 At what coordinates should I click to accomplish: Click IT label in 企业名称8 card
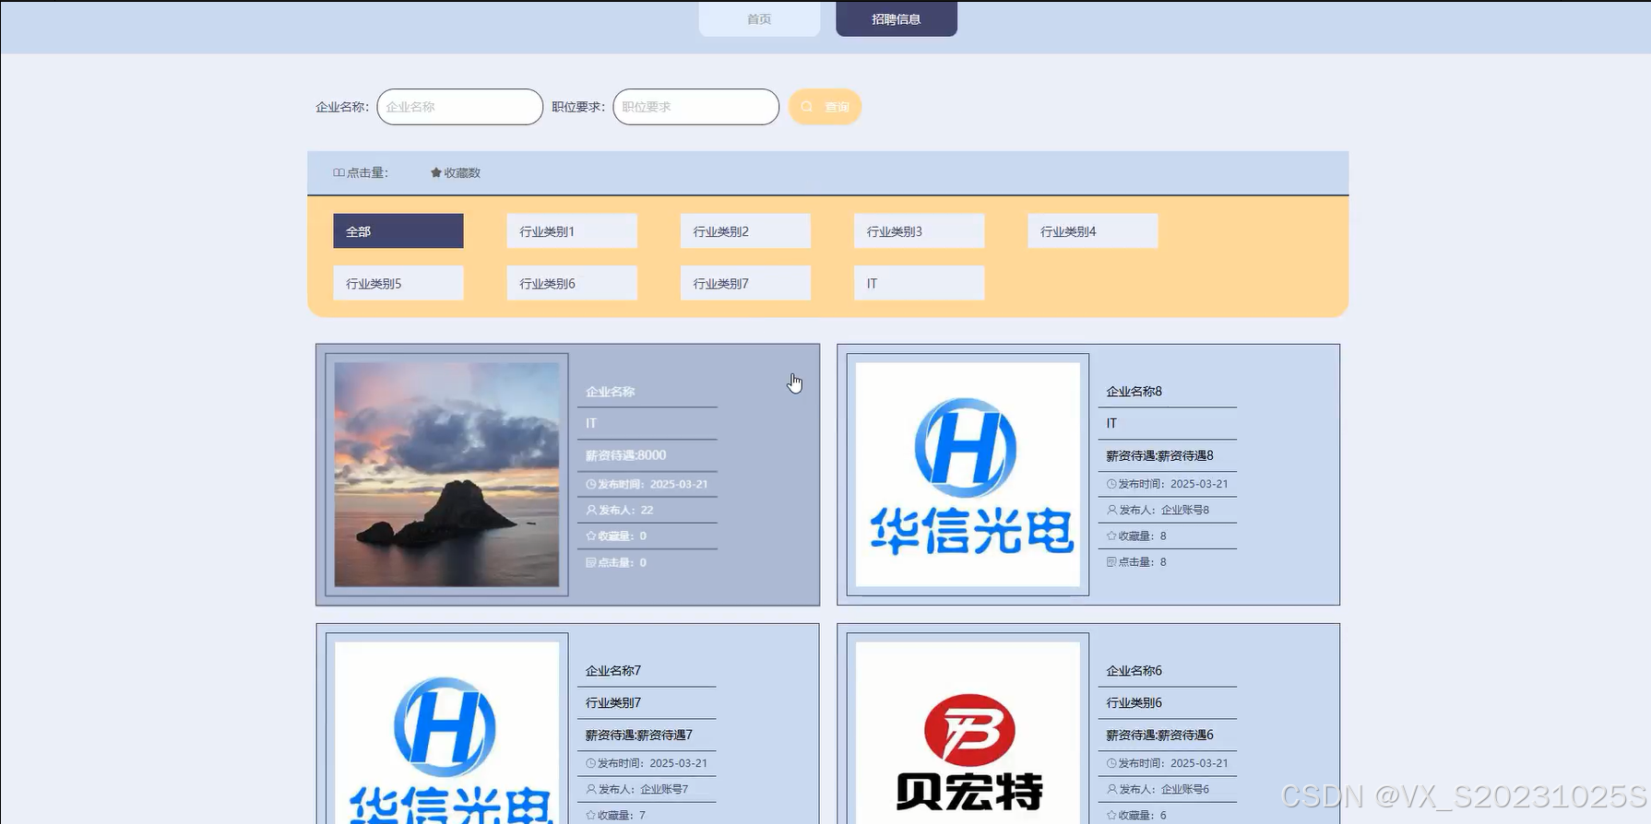click(x=1111, y=423)
